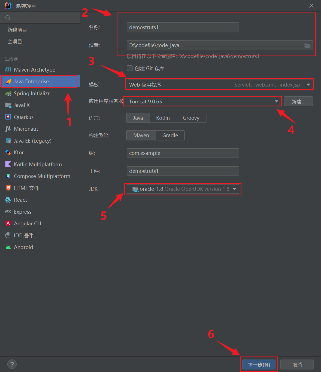
Task: Select the Express generator
Action: click(40, 212)
